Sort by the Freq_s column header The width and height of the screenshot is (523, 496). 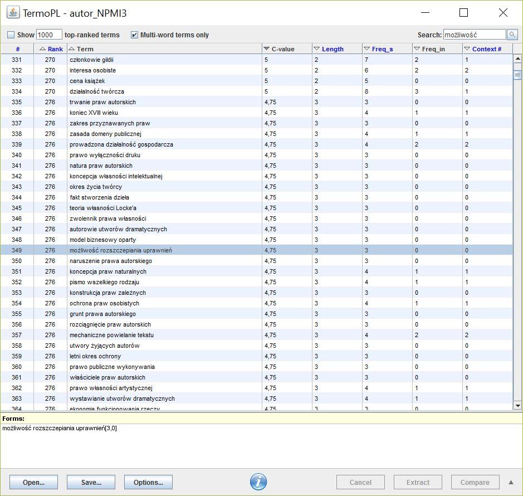(387, 48)
